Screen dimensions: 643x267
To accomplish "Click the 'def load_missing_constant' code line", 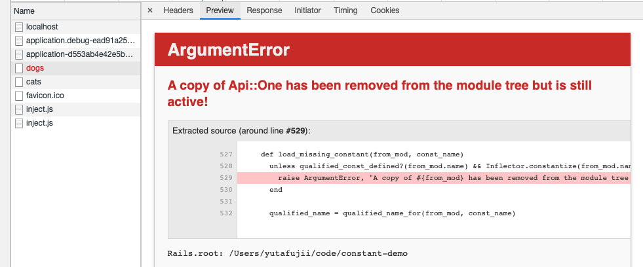I will 362,154.
